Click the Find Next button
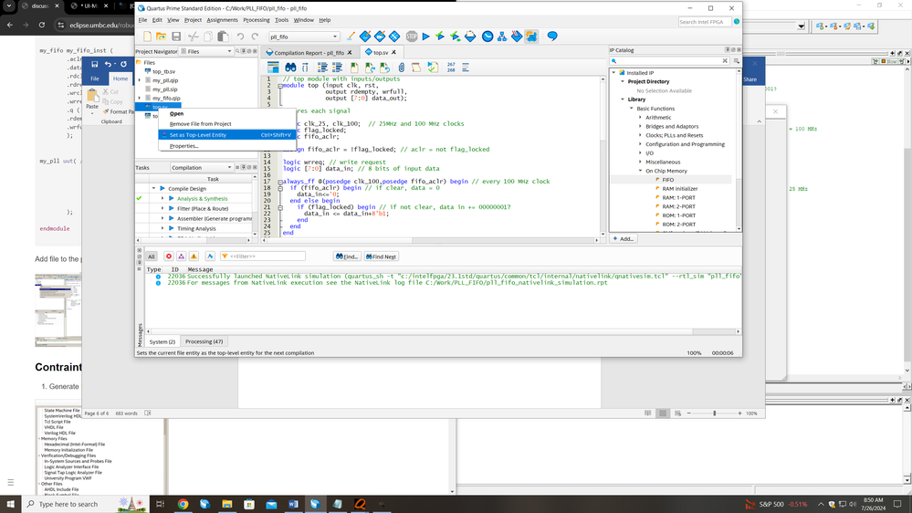 point(383,256)
